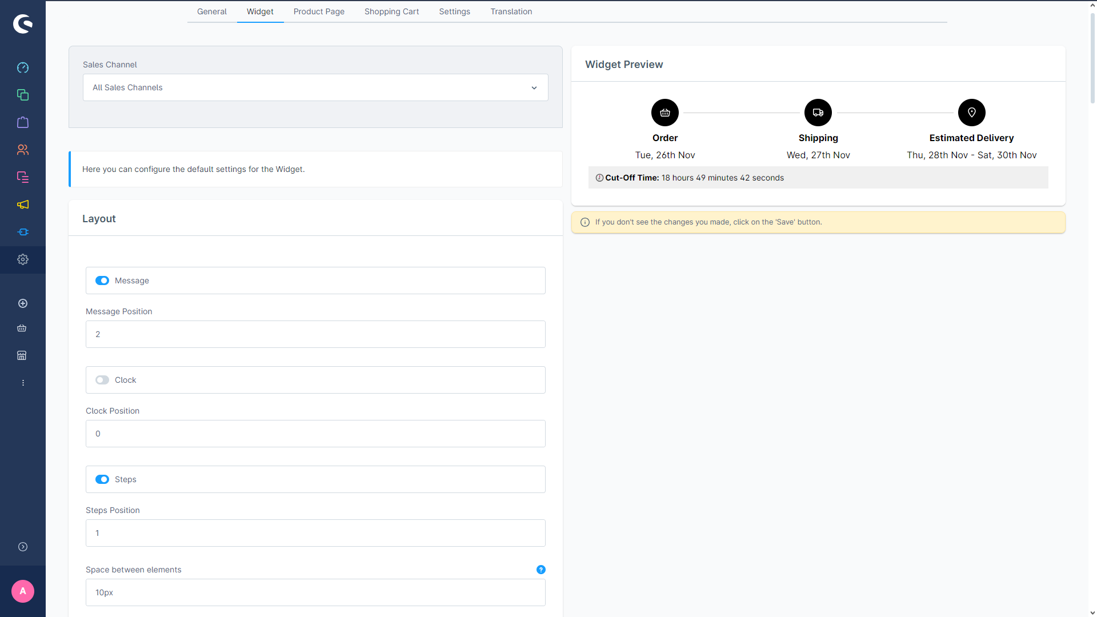
Task: Click the Clock Position input field
Action: point(315,434)
